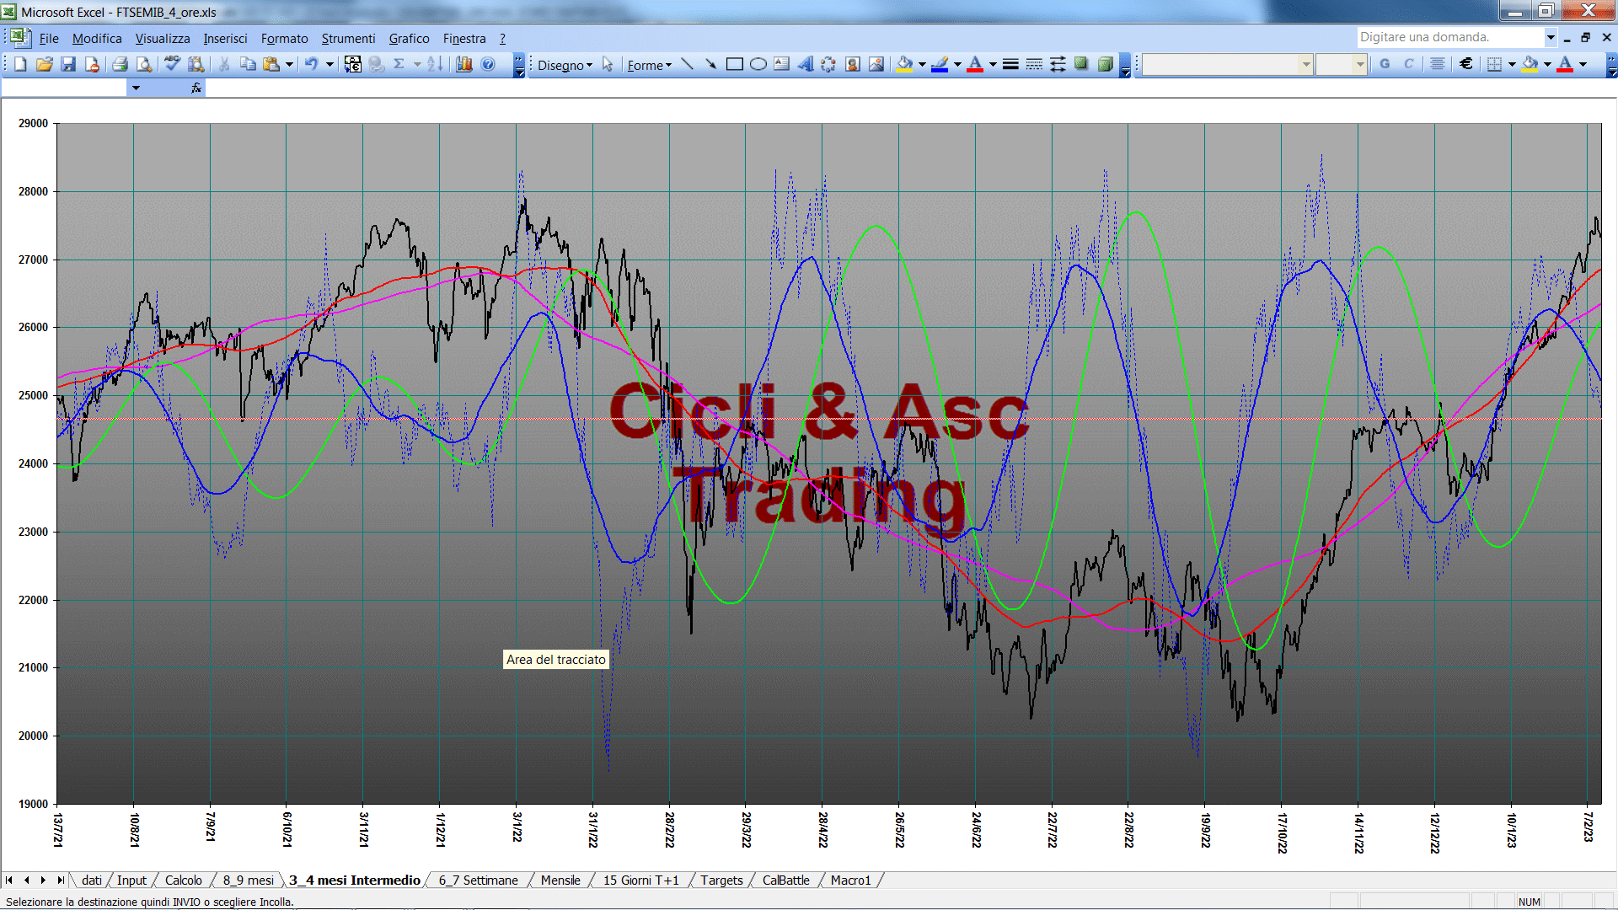Open Print Preview magnifier icon
This screenshot has height=910, width=1618.
[x=144, y=64]
